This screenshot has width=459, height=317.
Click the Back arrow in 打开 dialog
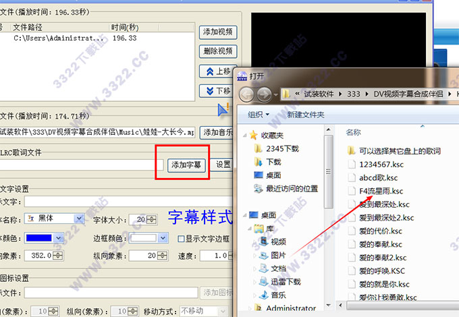coord(246,94)
